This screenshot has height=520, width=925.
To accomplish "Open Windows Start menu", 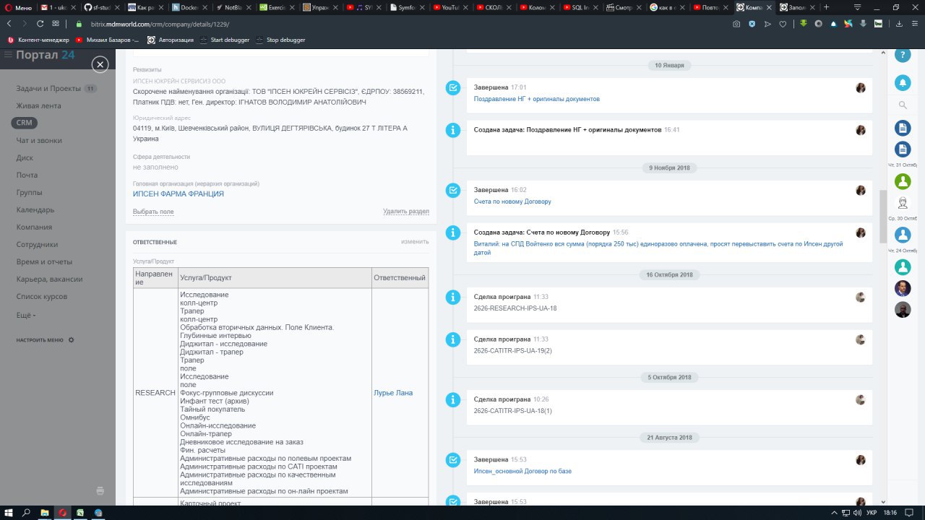I will (9, 512).
